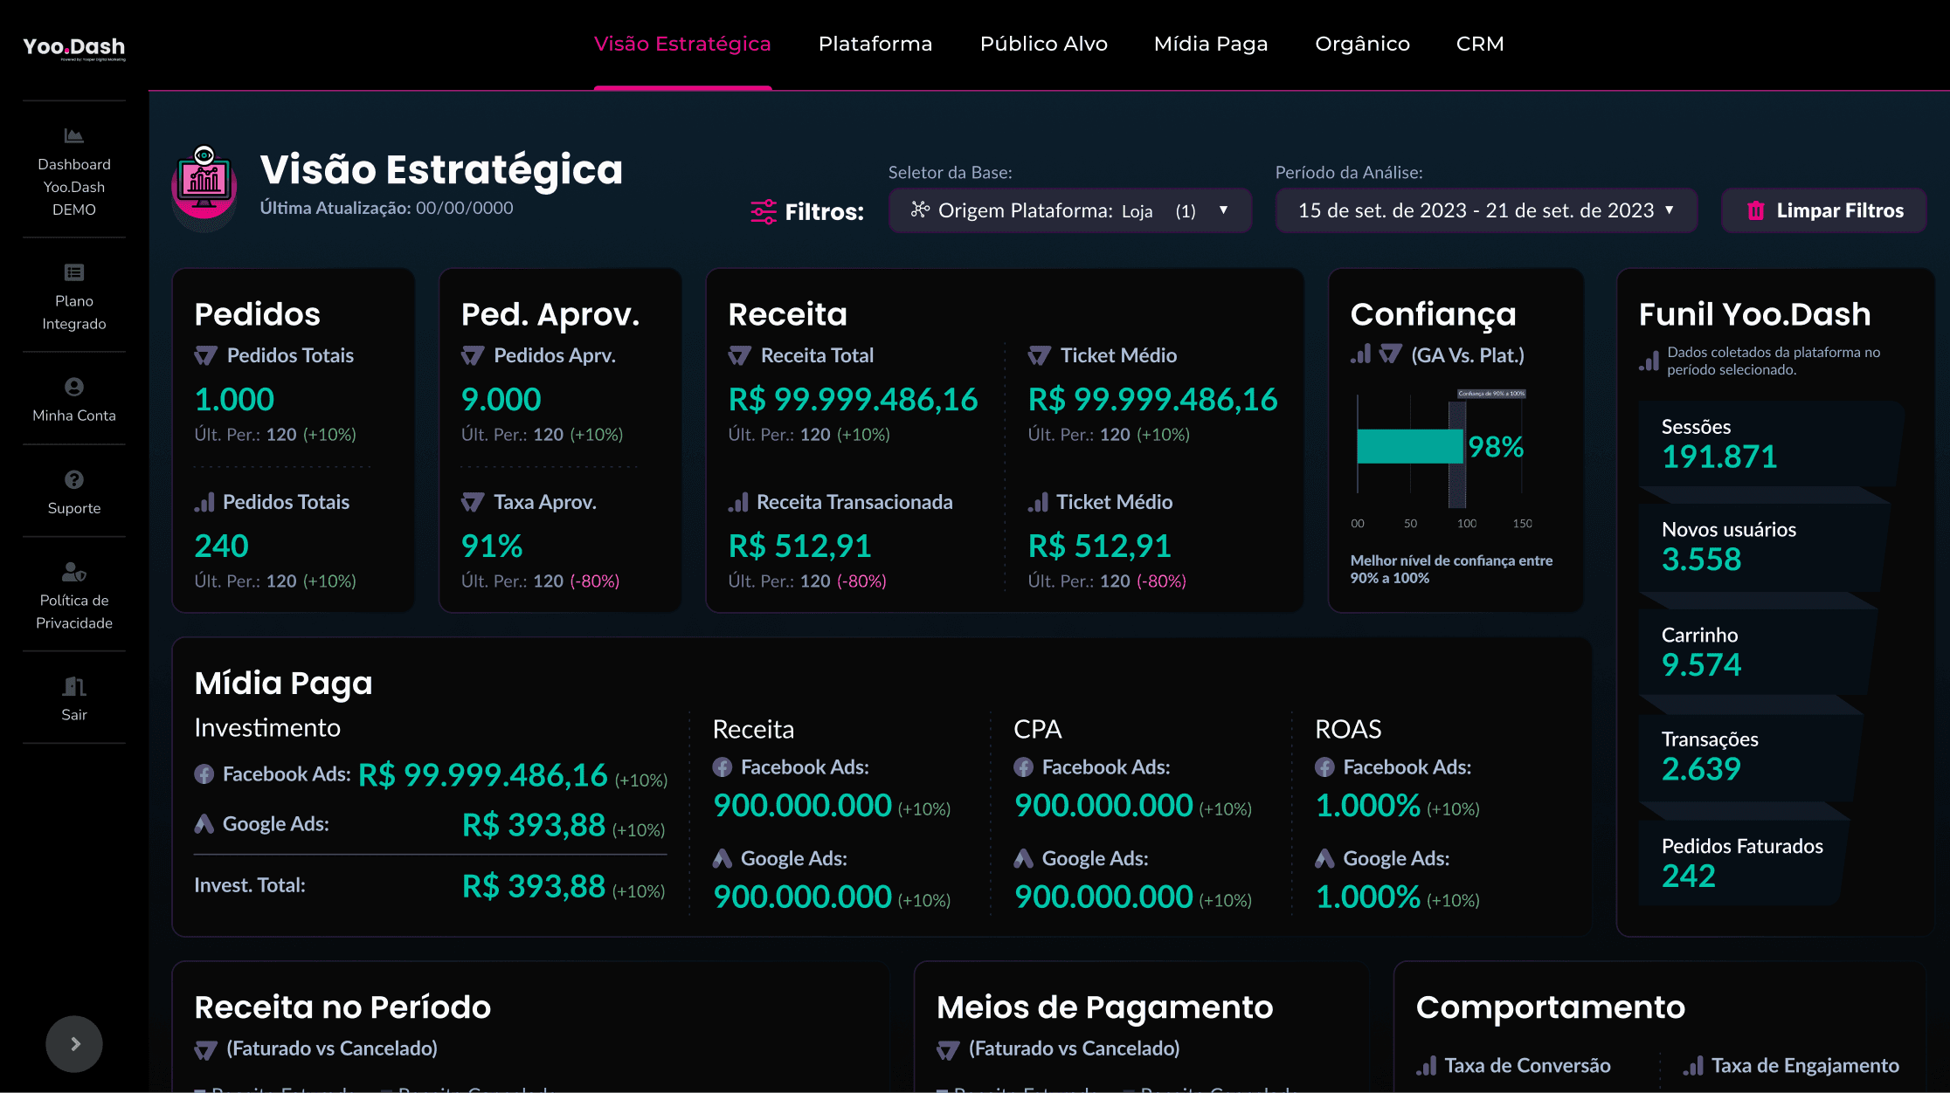Click the icon next to Taxa de Conversão
1950x1093 pixels.
point(1427,1066)
